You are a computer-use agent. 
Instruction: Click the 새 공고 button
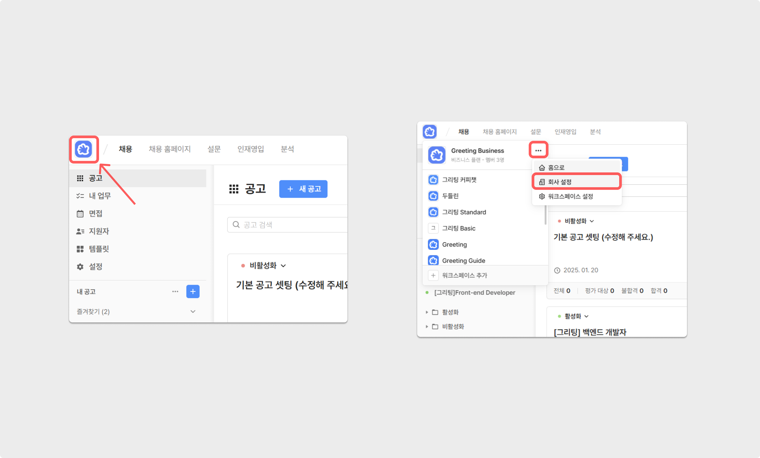tap(303, 189)
